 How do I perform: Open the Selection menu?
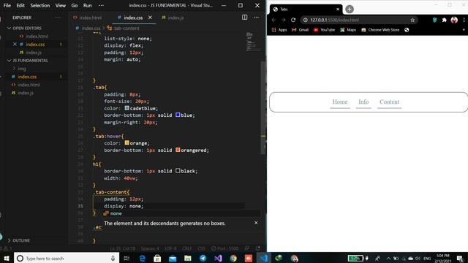(x=40, y=5)
